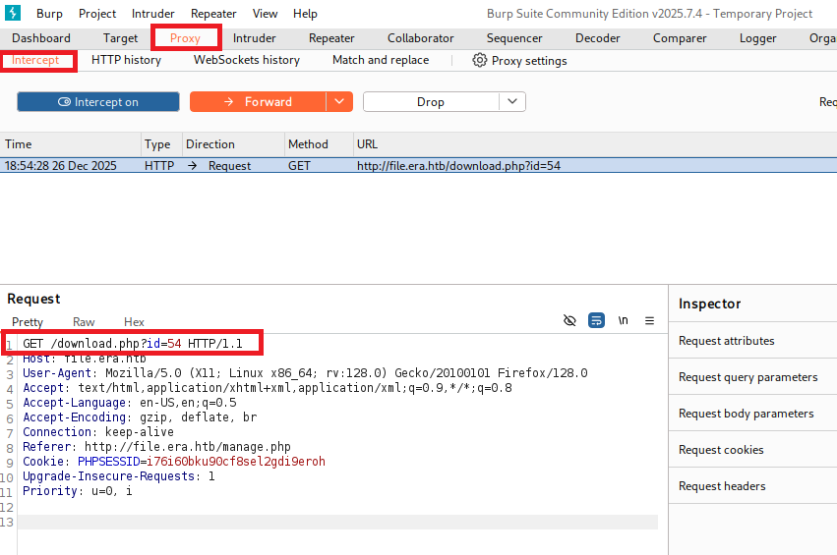
Task: Drop the intercepted request
Action: [x=431, y=102]
